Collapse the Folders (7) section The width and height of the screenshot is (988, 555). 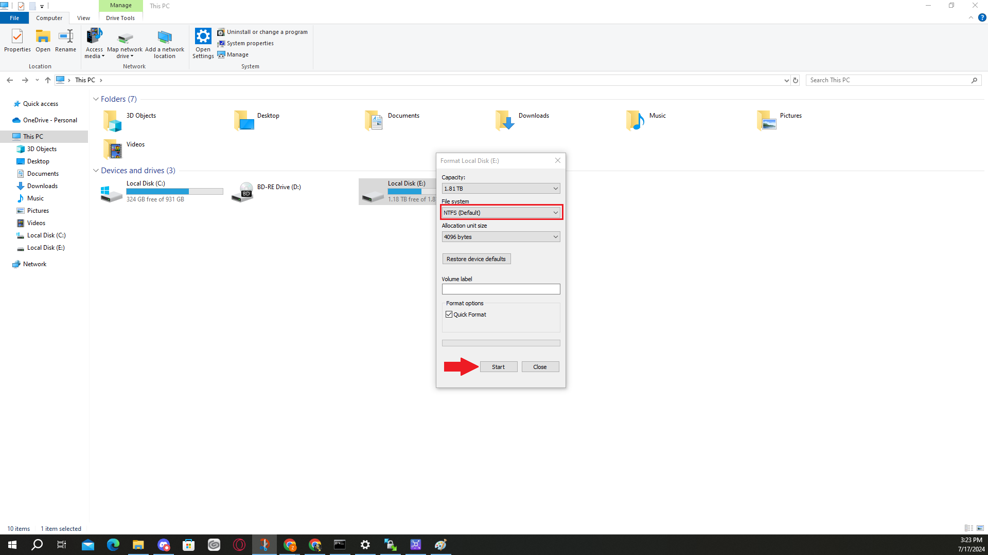click(96, 99)
